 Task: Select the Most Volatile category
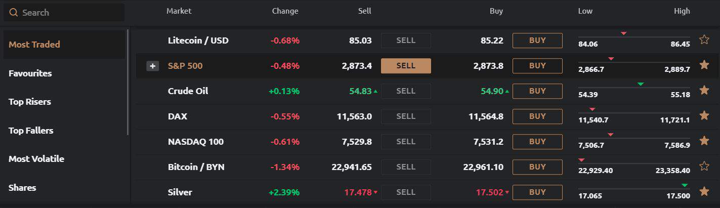[36, 159]
